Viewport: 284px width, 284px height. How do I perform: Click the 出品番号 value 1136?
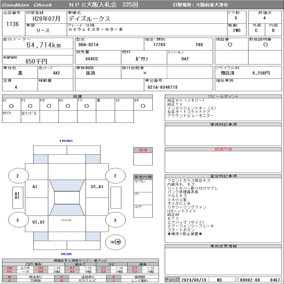[x=12, y=24]
